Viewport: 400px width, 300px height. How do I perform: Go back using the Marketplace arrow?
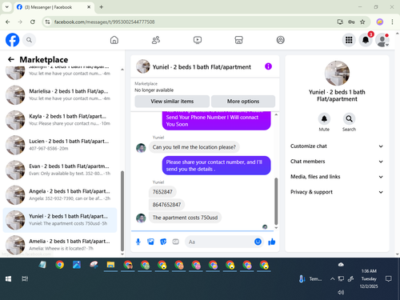[11, 59]
